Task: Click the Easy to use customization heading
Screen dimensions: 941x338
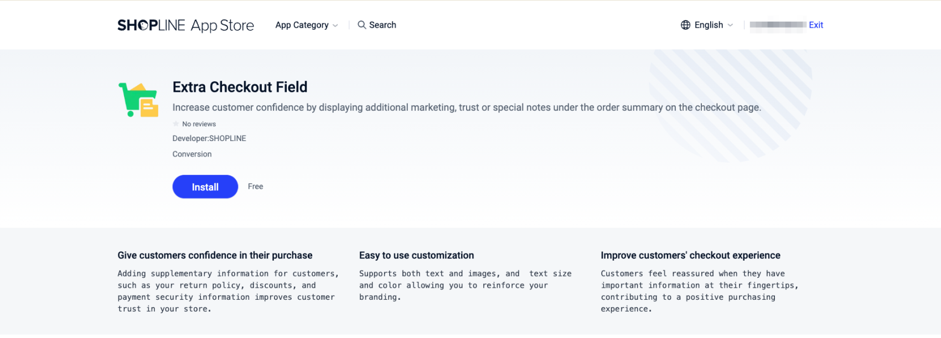Action: [x=416, y=255]
